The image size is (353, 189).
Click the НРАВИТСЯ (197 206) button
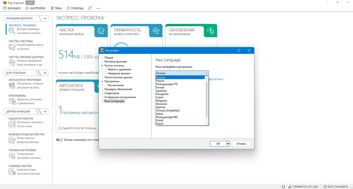click(303, 186)
